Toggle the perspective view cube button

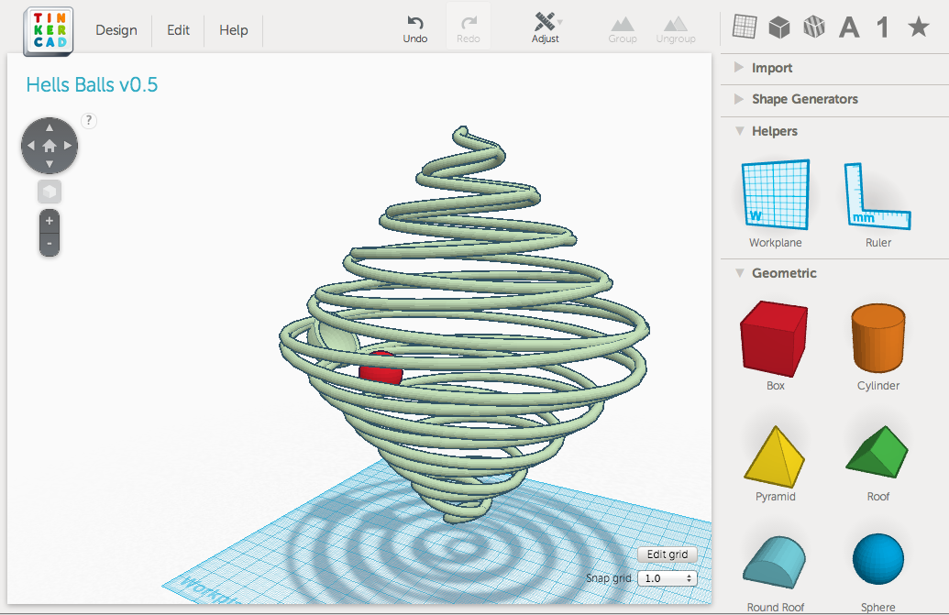[x=50, y=192]
